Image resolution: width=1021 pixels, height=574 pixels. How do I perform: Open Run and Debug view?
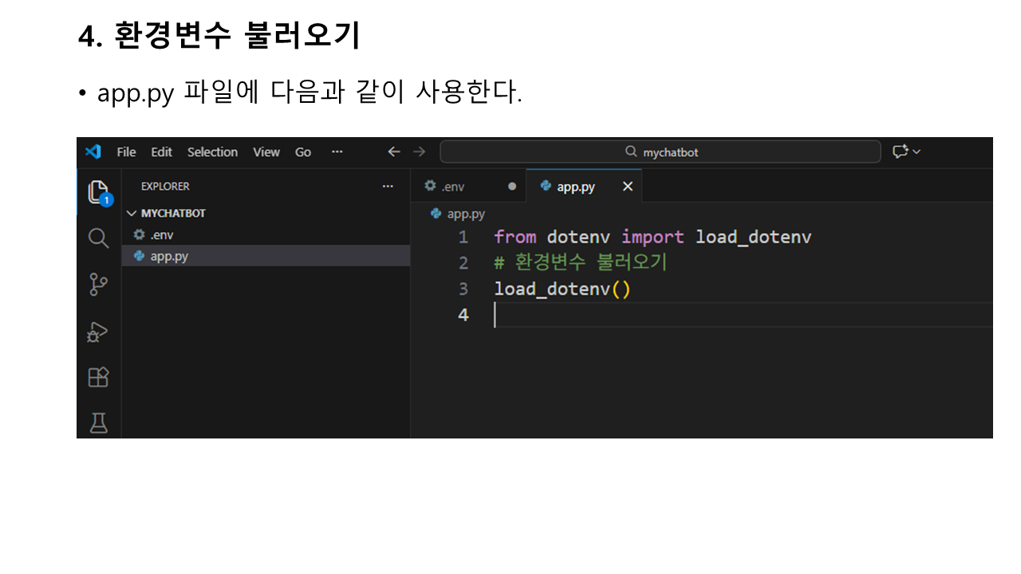[98, 331]
